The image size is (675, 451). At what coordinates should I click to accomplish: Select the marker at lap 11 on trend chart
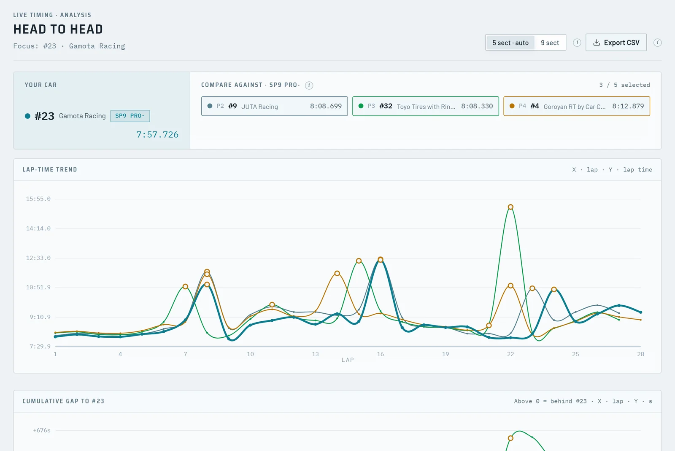coord(272,304)
